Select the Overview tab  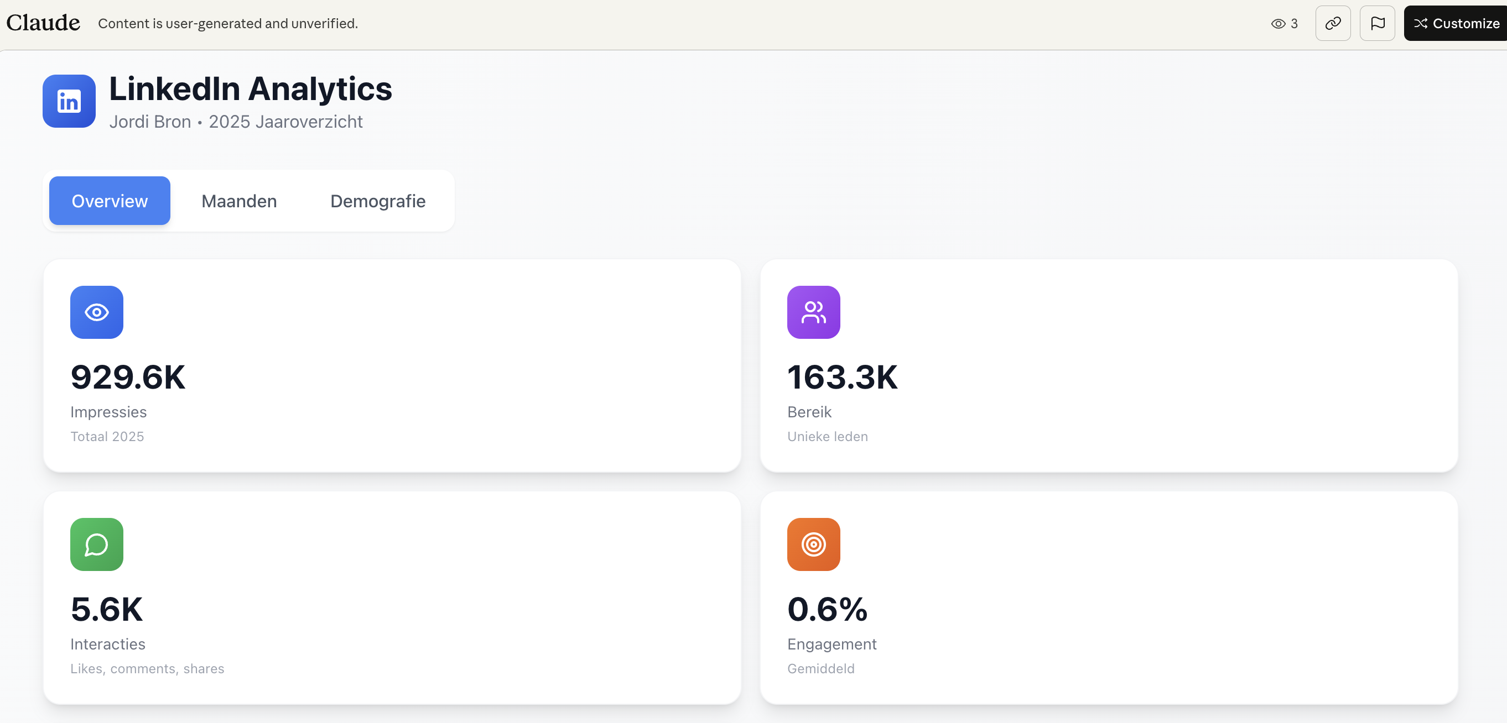click(110, 201)
